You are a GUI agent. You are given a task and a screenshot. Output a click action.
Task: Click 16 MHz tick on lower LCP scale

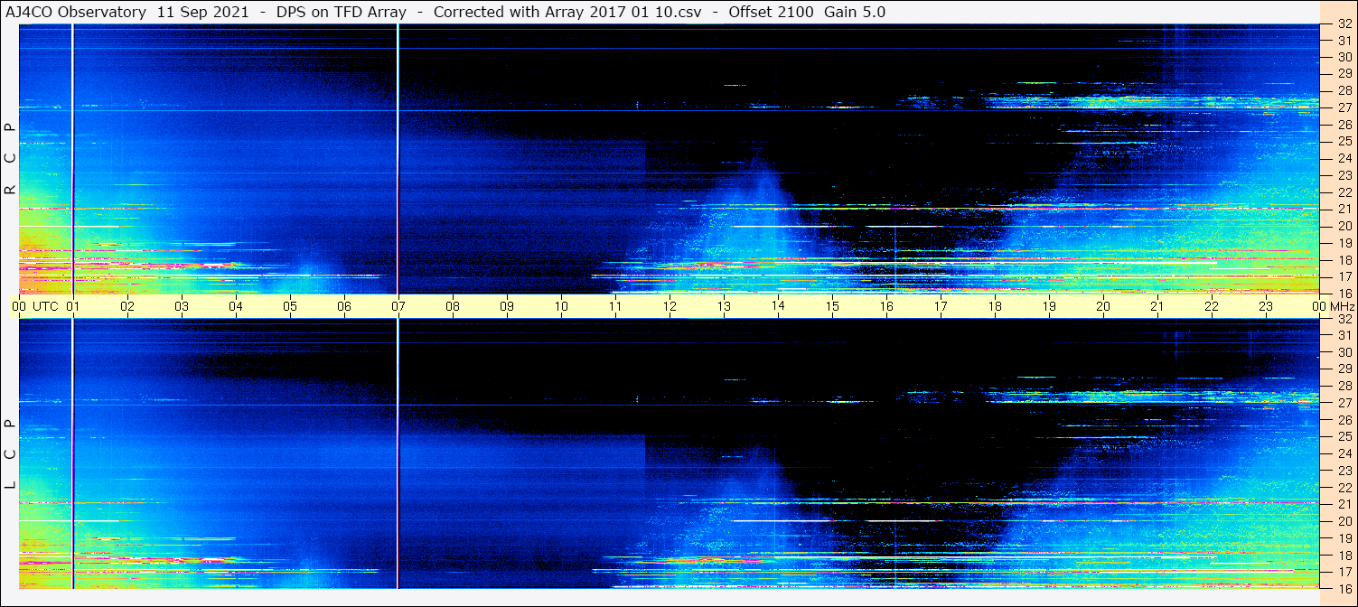point(1344,587)
